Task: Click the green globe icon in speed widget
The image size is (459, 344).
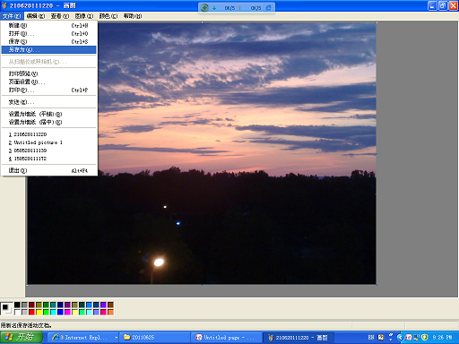Action: [x=204, y=7]
